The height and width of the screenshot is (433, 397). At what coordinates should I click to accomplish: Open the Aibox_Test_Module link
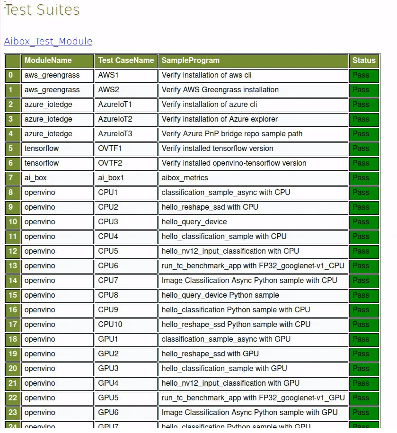coord(48,41)
